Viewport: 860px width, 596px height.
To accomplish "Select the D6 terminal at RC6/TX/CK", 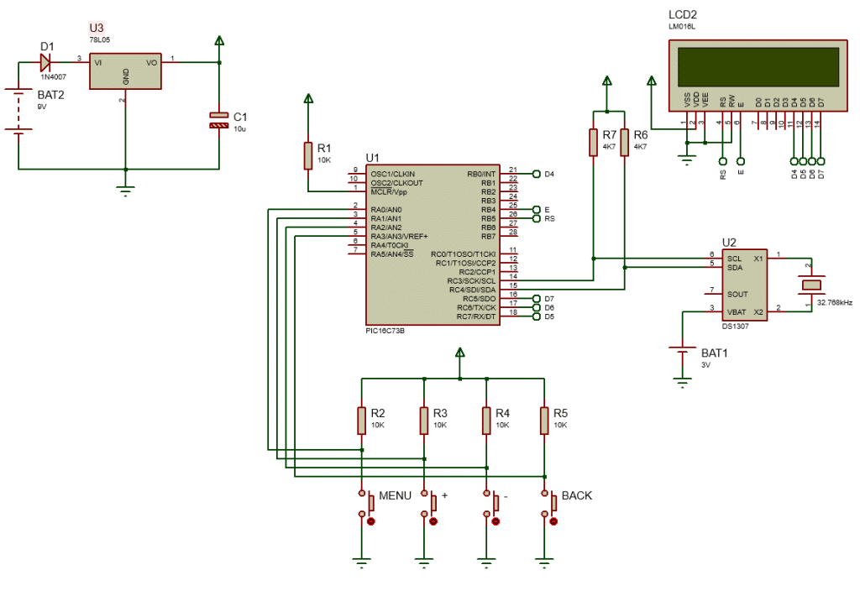I will point(537,307).
